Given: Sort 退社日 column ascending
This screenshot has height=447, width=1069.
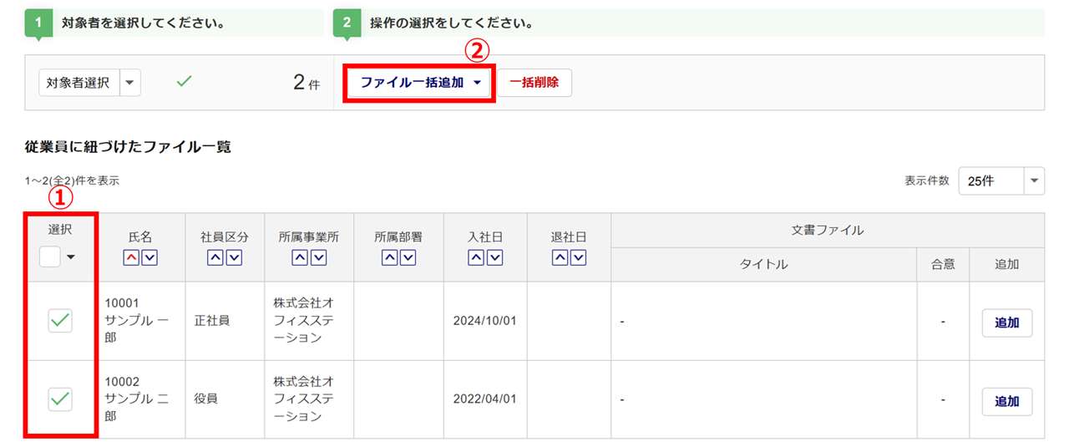Looking at the screenshot, I should (560, 258).
